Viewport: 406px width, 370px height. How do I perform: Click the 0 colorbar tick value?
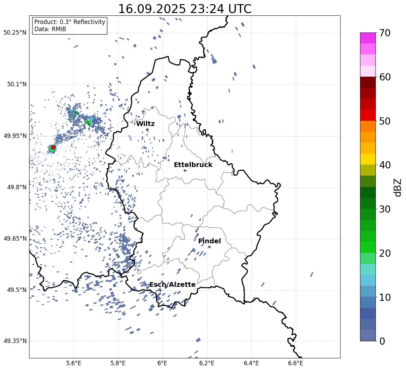(x=382, y=341)
